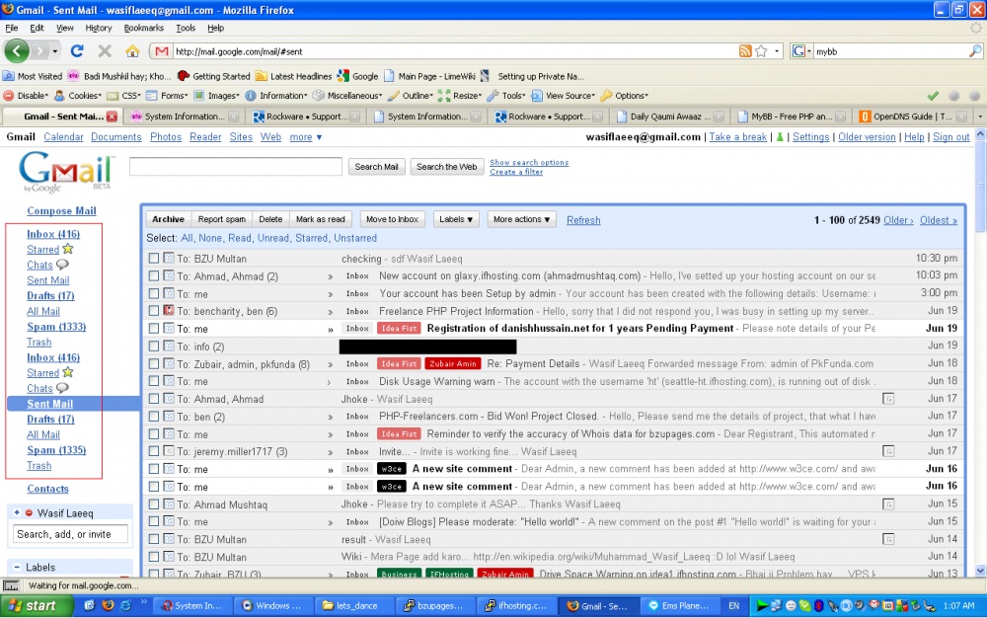Click the Gmail search mail text field
Viewport: 987px width, 618px height.
[x=236, y=167]
